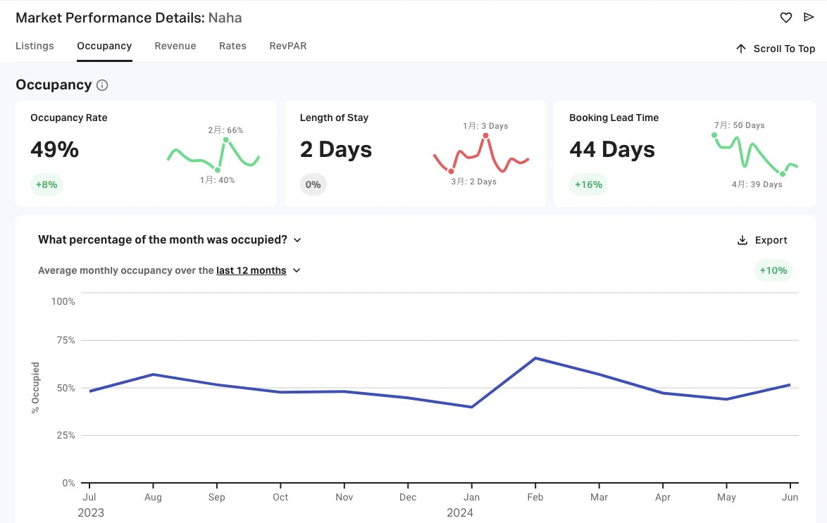Open the Listings tab
The image size is (827, 523).
(35, 46)
